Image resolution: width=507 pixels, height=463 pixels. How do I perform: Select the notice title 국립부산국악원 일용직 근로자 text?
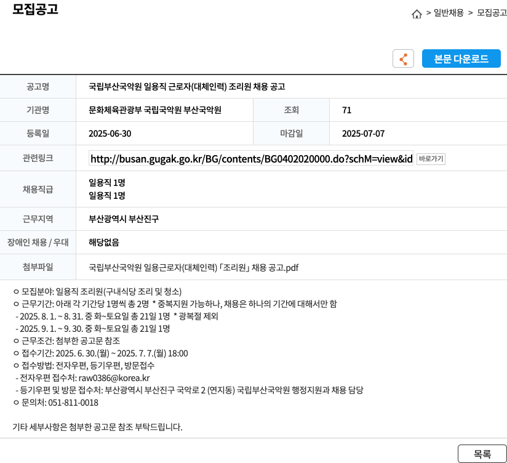click(x=187, y=86)
